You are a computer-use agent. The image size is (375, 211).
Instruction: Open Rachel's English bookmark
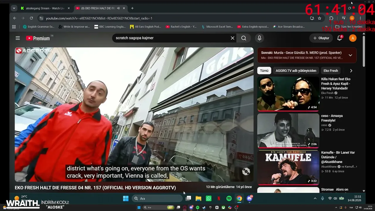(x=181, y=27)
